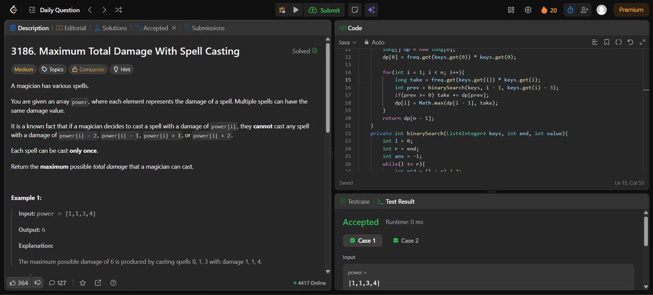Open the AI sparkle assistant icon

[371, 10]
